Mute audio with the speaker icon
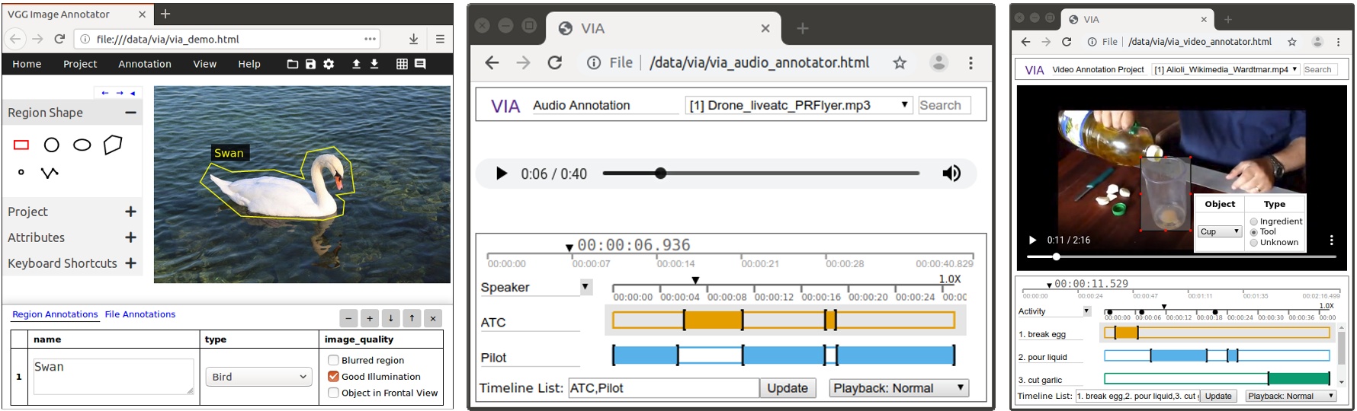 click(951, 174)
